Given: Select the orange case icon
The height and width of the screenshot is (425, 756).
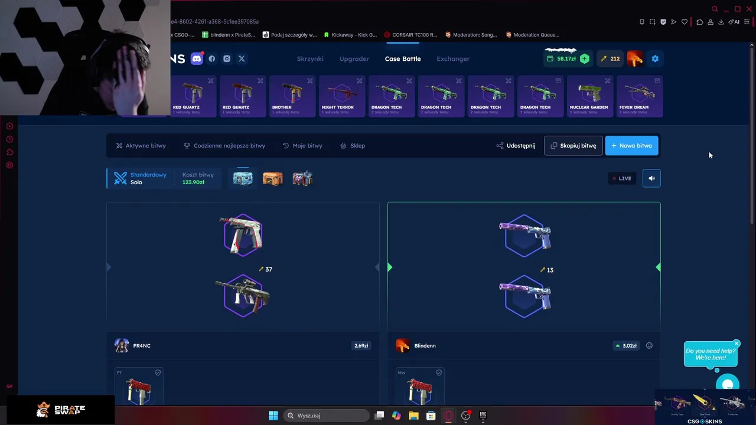Looking at the screenshot, I should (272, 178).
